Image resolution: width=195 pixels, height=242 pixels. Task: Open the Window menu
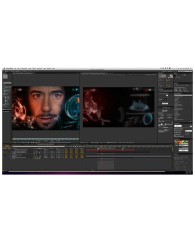point(49,68)
